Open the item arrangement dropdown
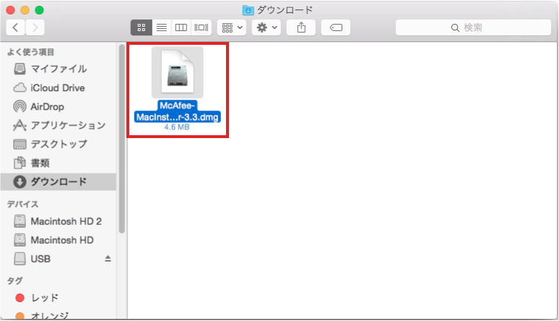Viewport: 559px width, 321px height. point(232,27)
